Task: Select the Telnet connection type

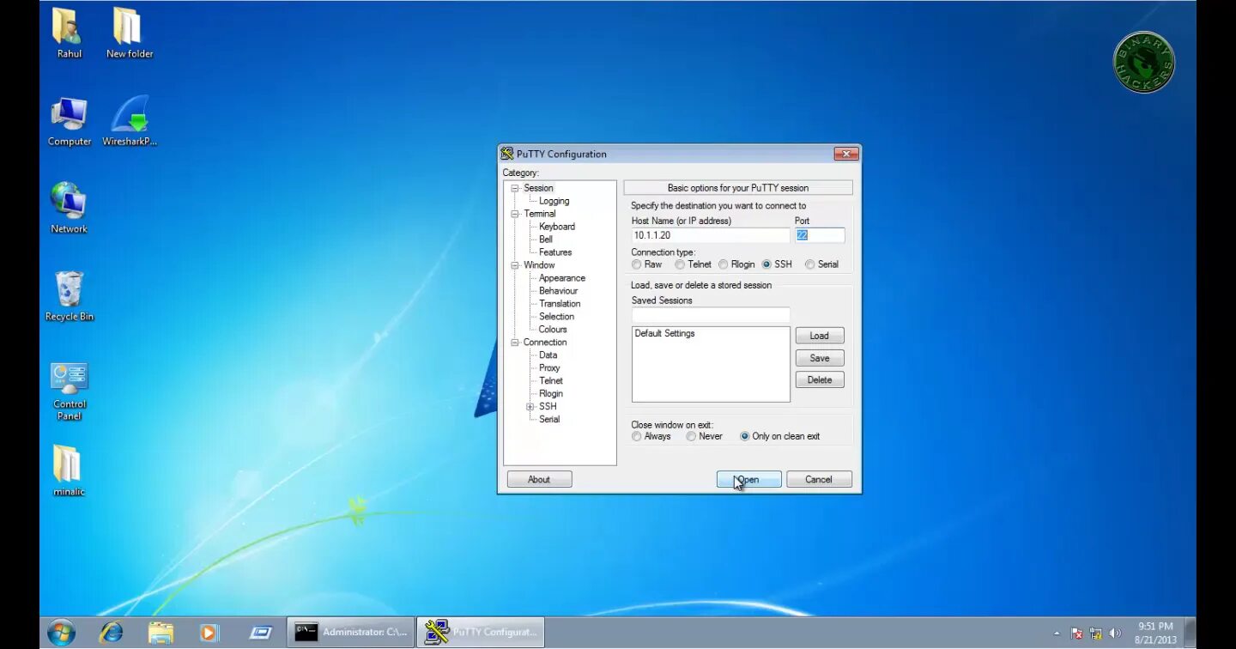Action: click(x=680, y=264)
